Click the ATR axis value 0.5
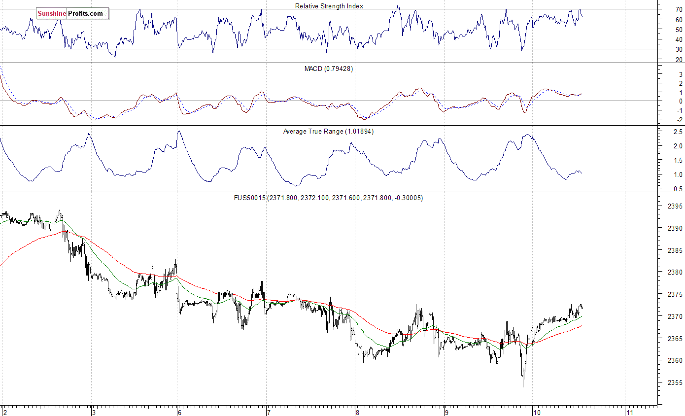The height and width of the screenshot is (416, 685). [x=679, y=189]
